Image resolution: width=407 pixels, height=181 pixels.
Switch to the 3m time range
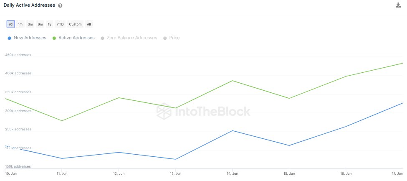pyautogui.click(x=30, y=24)
